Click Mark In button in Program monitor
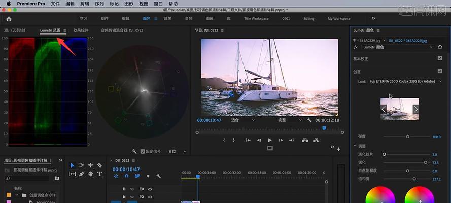Image resolution: width=451 pixels, height=203 pixels. [224, 140]
